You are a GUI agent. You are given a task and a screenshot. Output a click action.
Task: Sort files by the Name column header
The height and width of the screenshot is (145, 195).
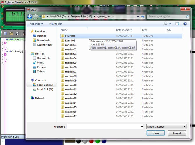64,30
